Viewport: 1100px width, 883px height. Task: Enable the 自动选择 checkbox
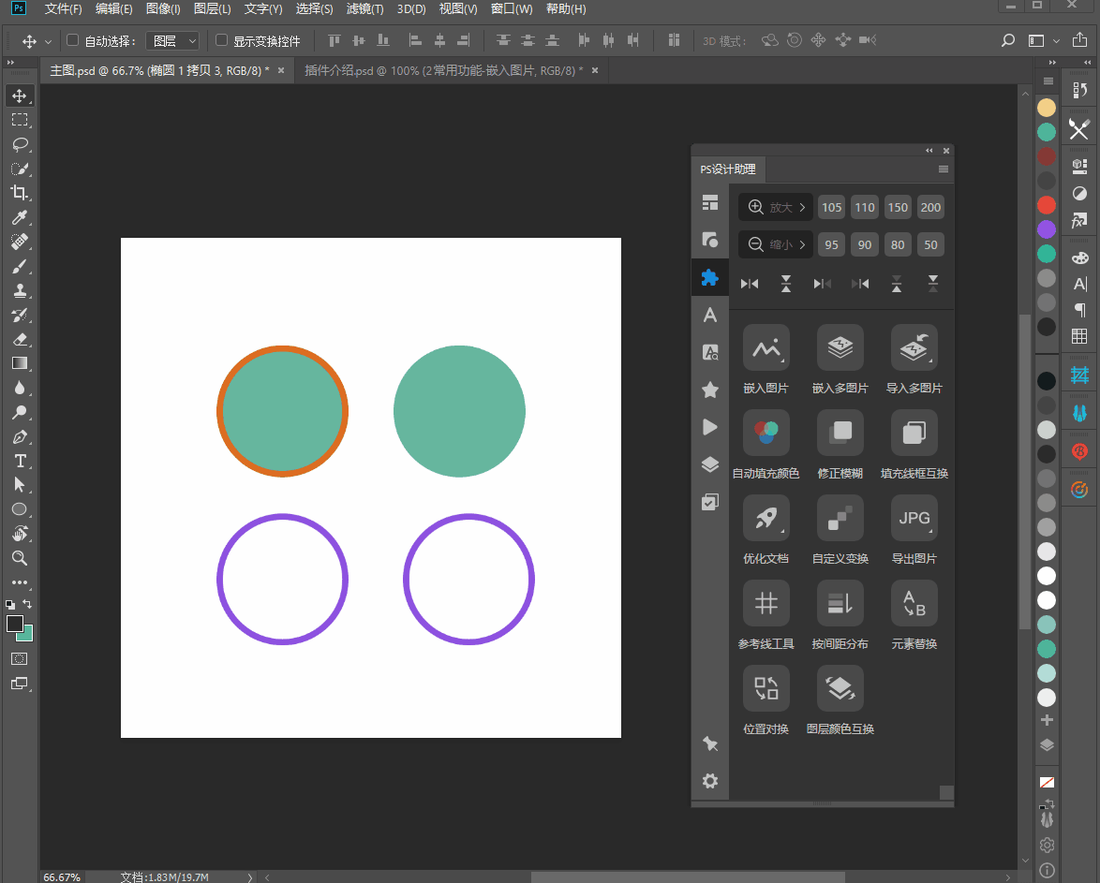pyautogui.click(x=72, y=40)
